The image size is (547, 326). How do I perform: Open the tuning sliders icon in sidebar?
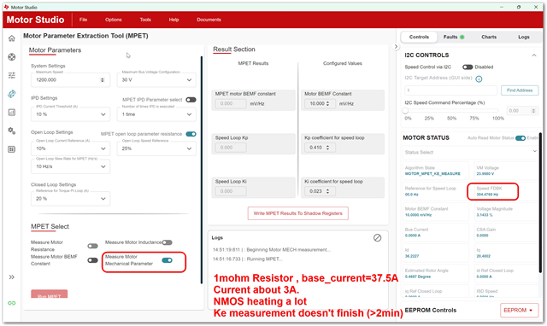(x=11, y=75)
